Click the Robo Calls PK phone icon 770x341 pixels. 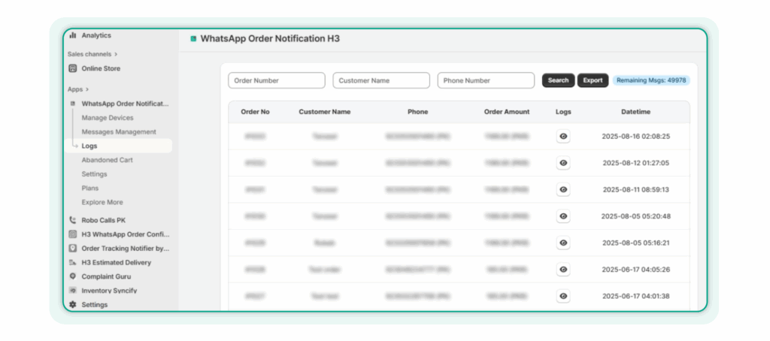[x=73, y=220]
